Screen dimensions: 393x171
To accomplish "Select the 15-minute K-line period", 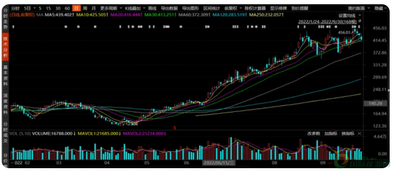I will (x=48, y=8).
